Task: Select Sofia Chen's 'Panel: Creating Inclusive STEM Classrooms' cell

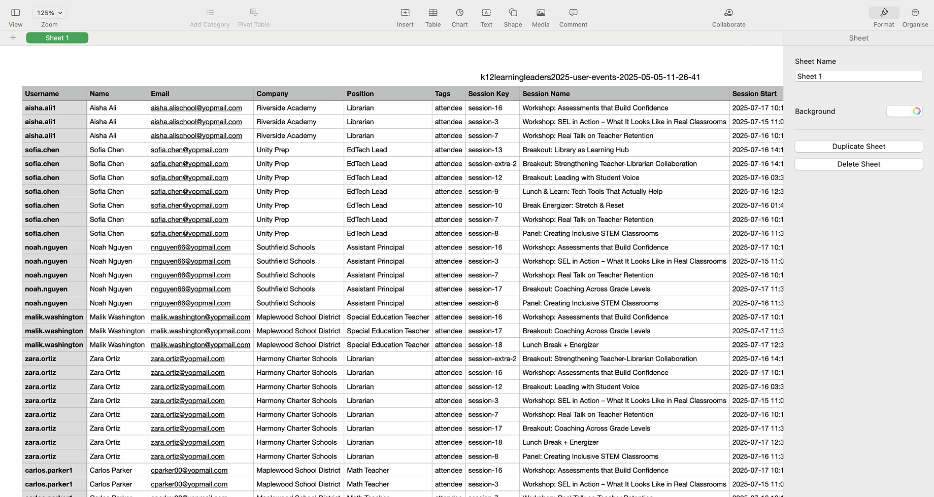Action: pyautogui.click(x=624, y=233)
